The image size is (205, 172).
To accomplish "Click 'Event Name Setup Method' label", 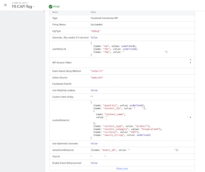I will tap(66, 71).
